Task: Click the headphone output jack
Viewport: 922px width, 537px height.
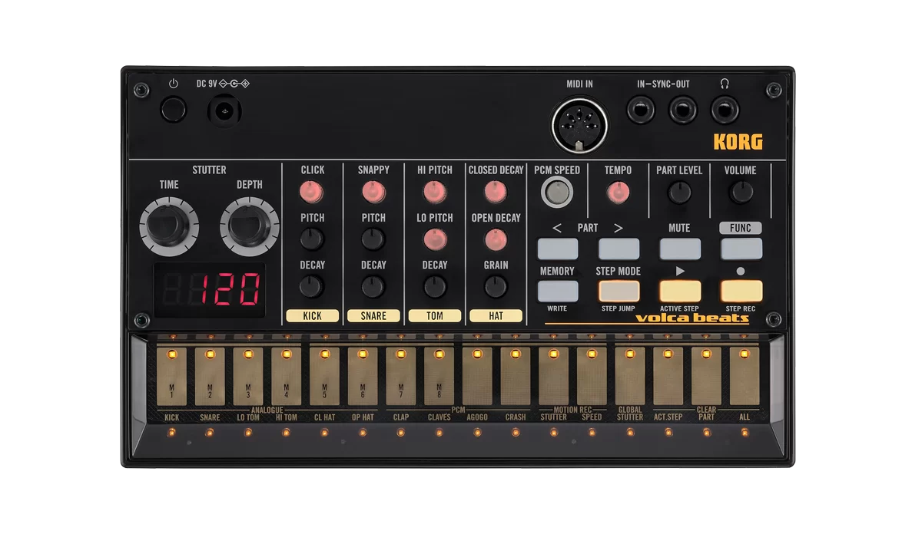Action: (x=725, y=110)
